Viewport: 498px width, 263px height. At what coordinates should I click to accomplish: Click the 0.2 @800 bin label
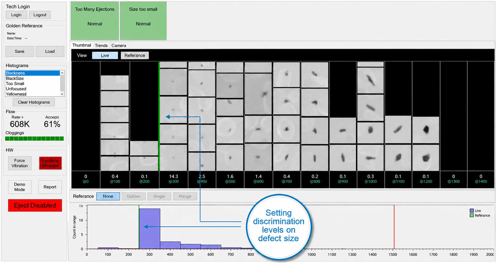pos(315,179)
